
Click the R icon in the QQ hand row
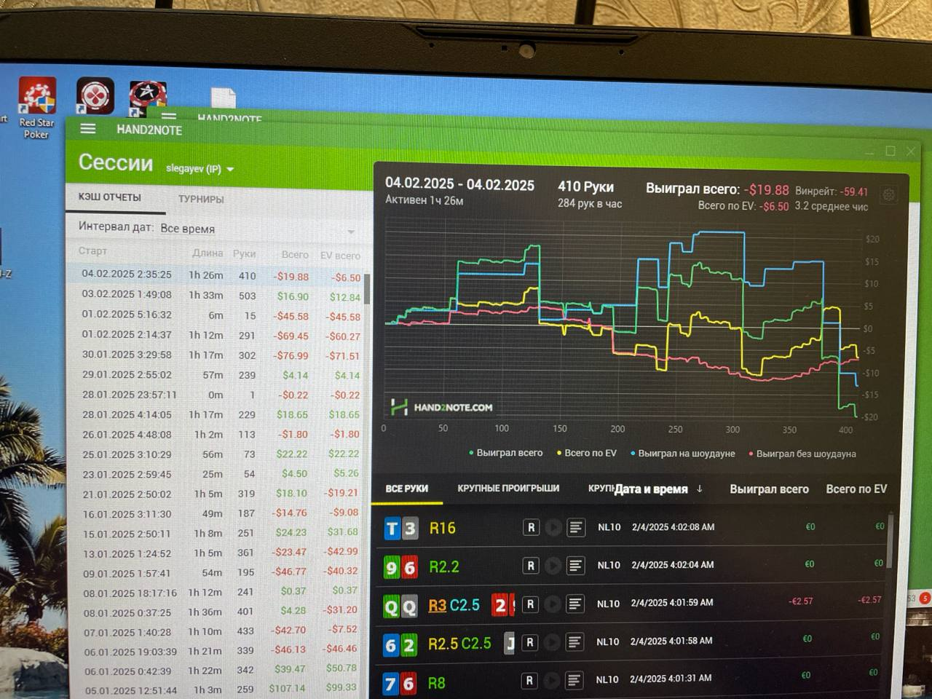point(530,604)
